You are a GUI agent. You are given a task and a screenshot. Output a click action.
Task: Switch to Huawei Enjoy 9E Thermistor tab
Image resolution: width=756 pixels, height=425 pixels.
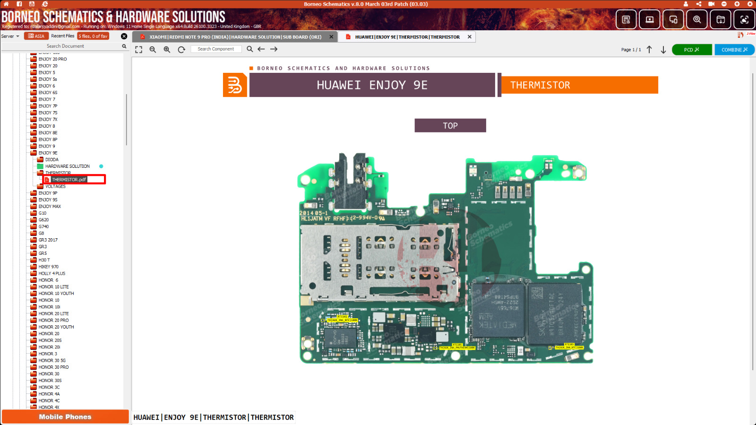(x=407, y=37)
